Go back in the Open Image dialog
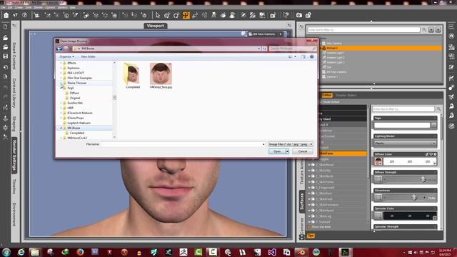Screen dimensions: 457x257 click(59, 49)
